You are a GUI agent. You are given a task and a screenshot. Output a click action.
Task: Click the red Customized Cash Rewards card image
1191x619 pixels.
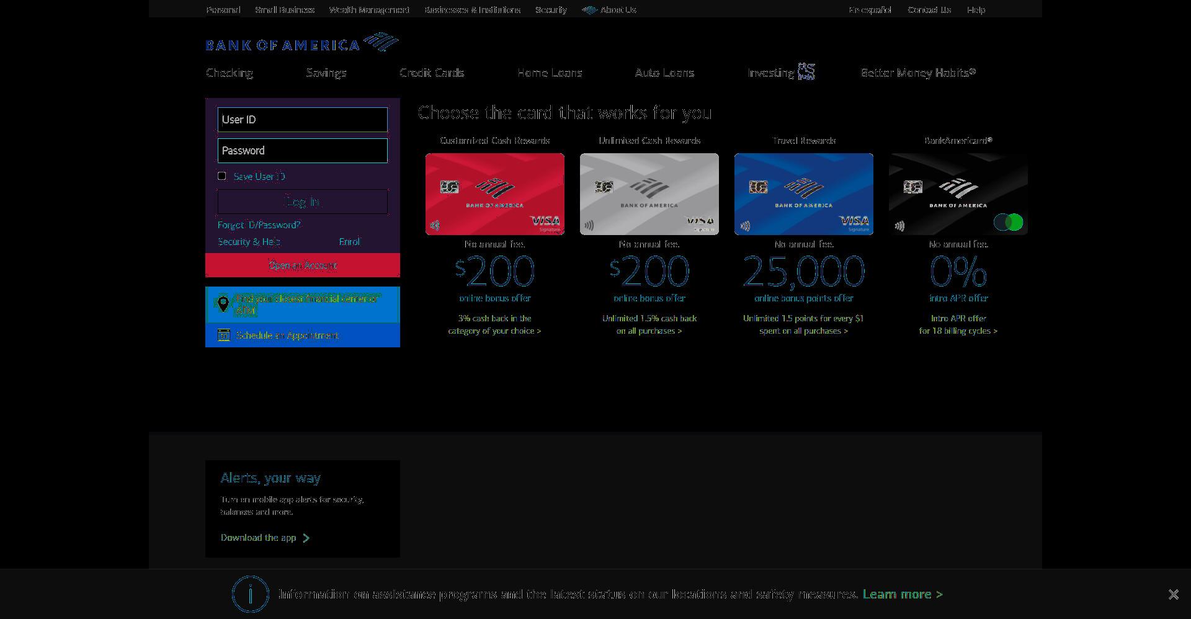pyautogui.click(x=495, y=194)
